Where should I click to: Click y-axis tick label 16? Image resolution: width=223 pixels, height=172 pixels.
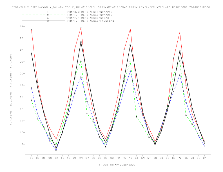point(22,97)
